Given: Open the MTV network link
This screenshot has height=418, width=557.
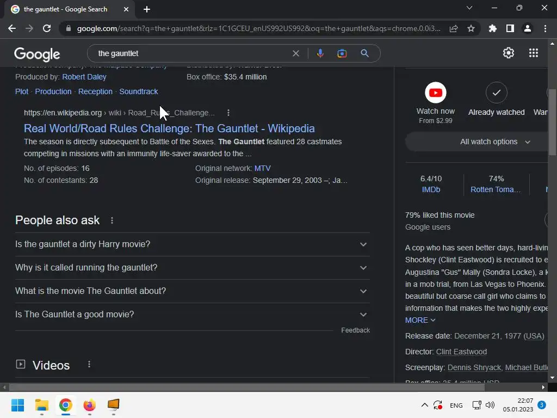Looking at the screenshot, I should [263, 169].
